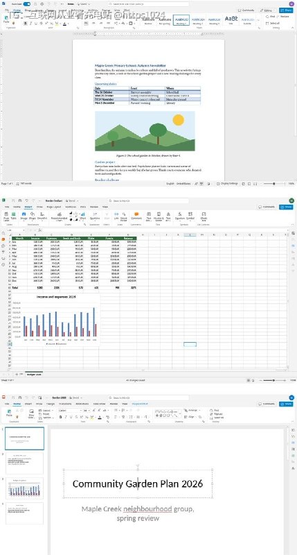Click the Excel zoom slider in status bar
The height and width of the screenshot is (555, 297).
tap(274, 380)
